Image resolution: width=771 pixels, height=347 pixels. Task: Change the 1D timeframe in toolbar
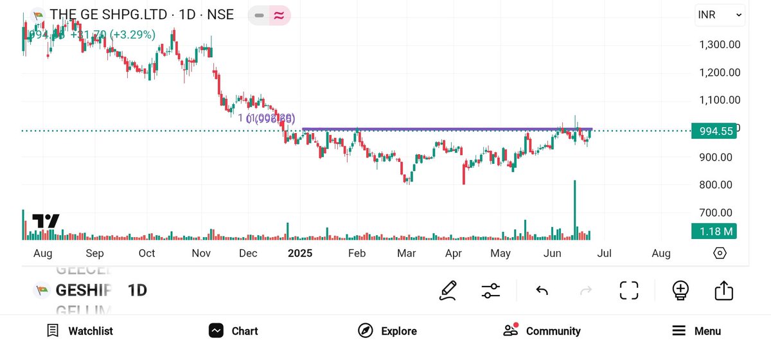point(137,290)
